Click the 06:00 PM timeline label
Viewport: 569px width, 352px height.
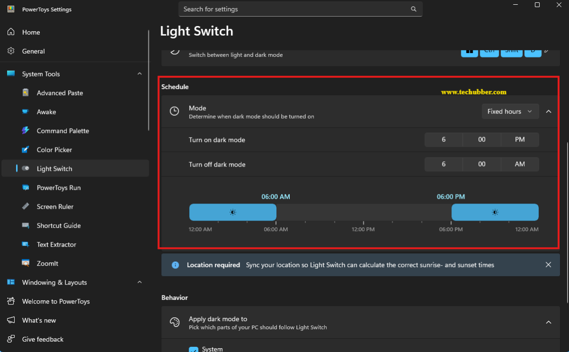point(451,196)
